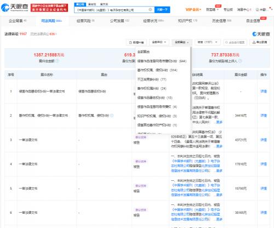This screenshot has width=274, height=228.
Task: Open the 知识产权 tab
Action: [x=187, y=21]
